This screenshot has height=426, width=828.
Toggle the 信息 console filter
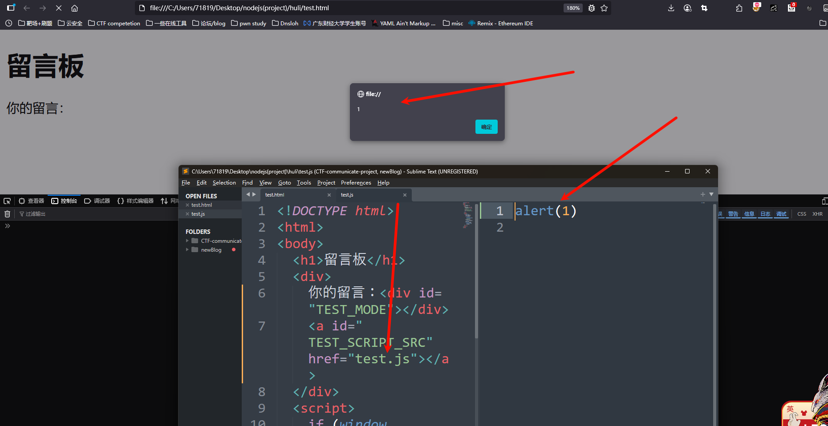tap(749, 214)
